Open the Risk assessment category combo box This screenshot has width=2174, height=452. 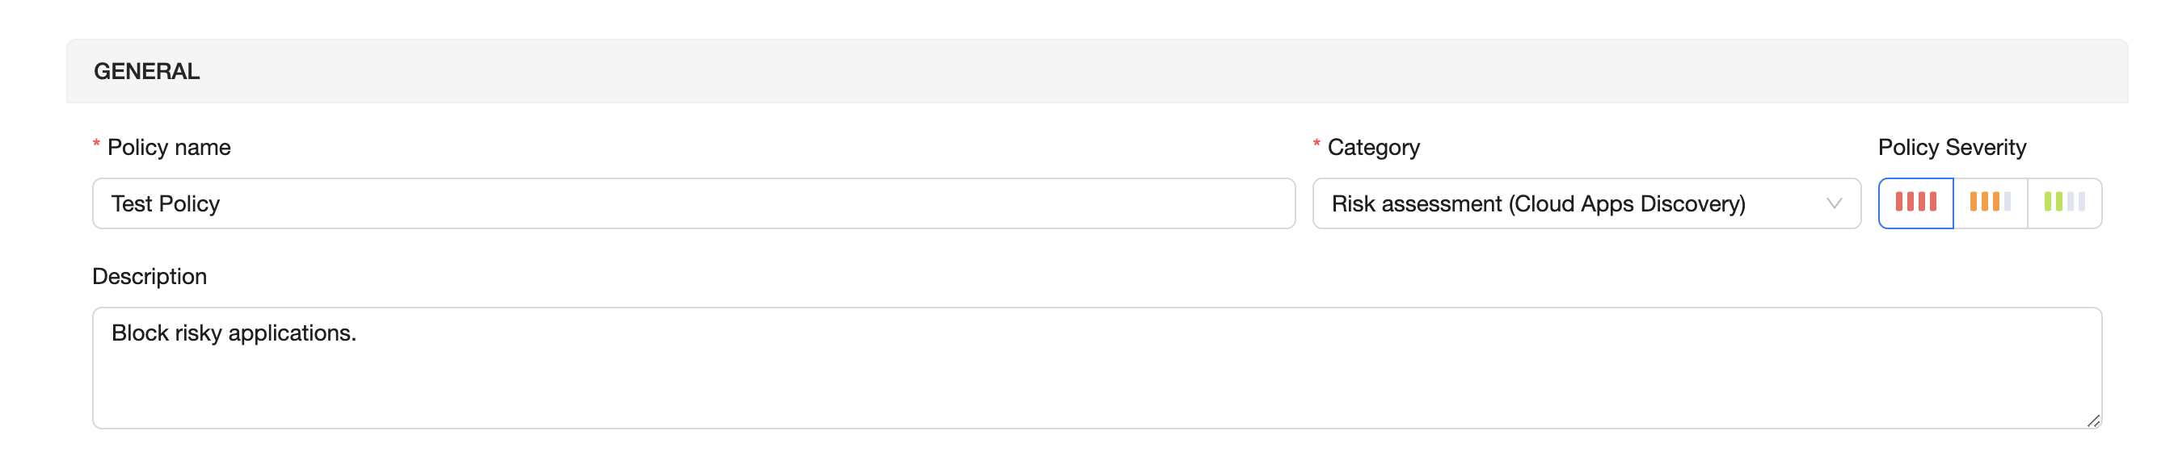[x=1569, y=203]
